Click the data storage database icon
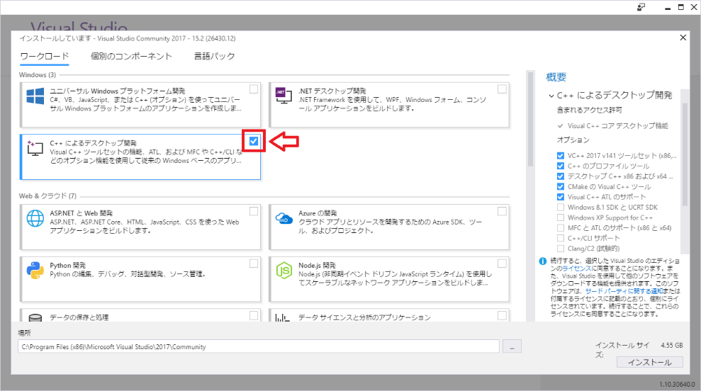This screenshot has height=391, width=701. click(x=35, y=318)
